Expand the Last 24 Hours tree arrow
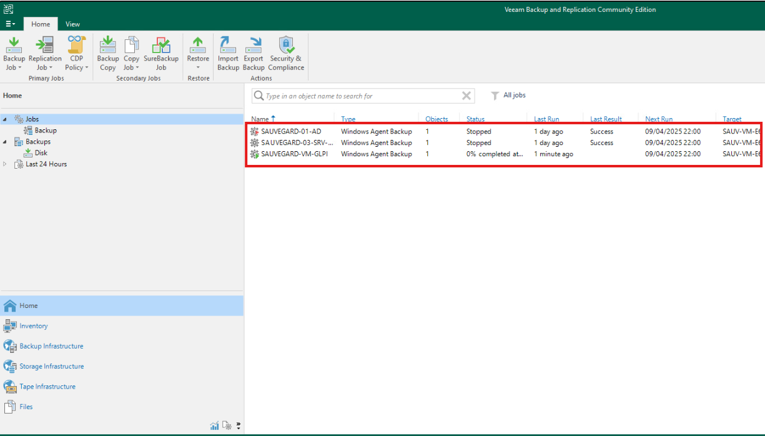The image size is (765, 436). (5, 164)
